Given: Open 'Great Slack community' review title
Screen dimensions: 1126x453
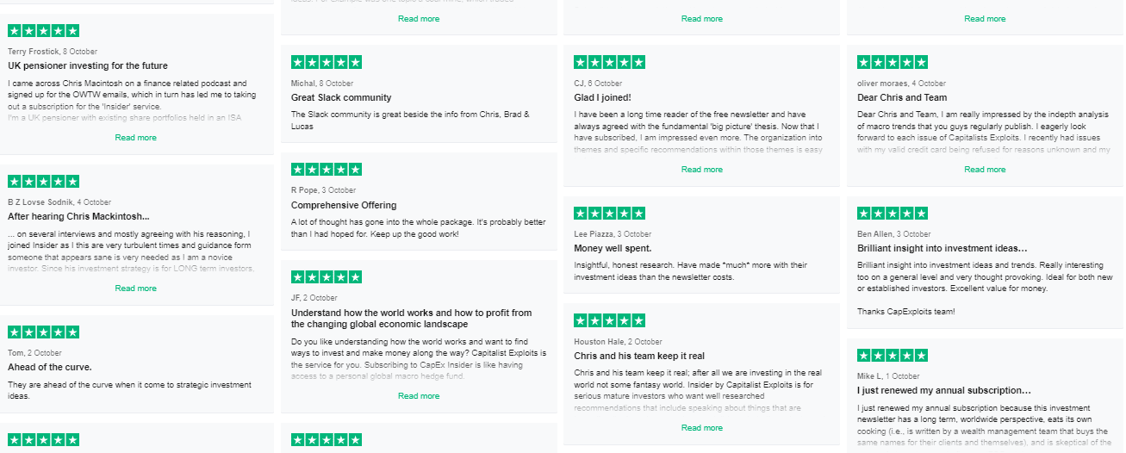Looking at the screenshot, I should pos(341,98).
